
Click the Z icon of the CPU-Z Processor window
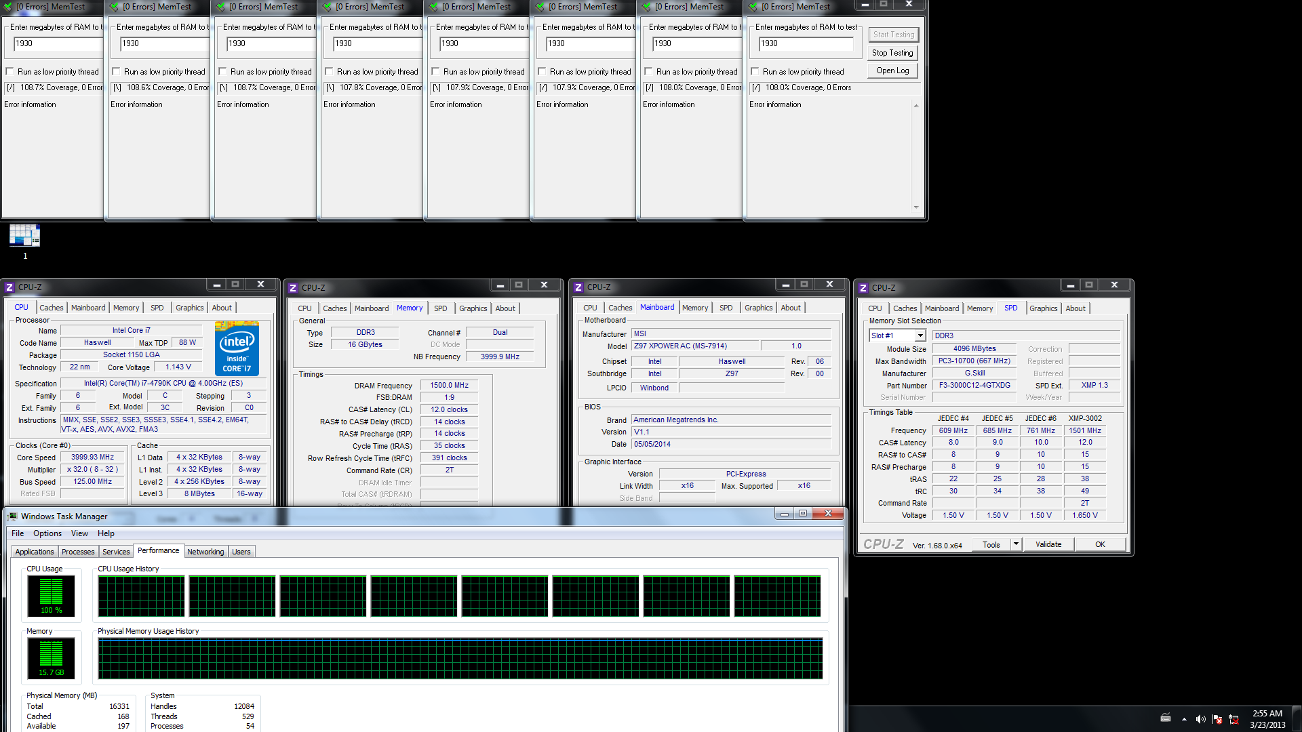click(9, 287)
